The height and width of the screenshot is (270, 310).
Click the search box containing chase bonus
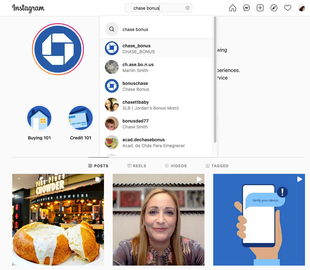click(158, 8)
